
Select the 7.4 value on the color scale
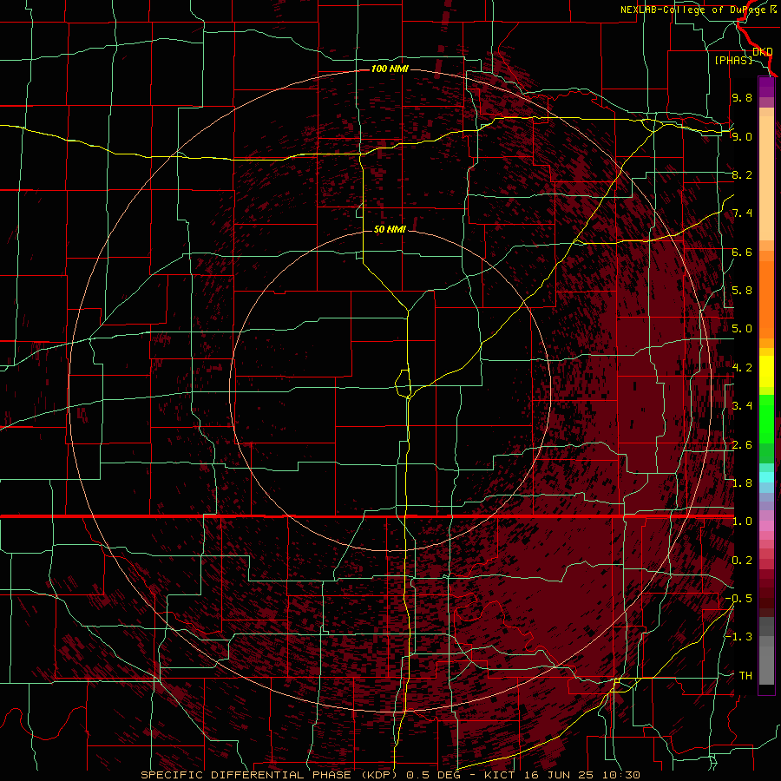tap(742, 213)
